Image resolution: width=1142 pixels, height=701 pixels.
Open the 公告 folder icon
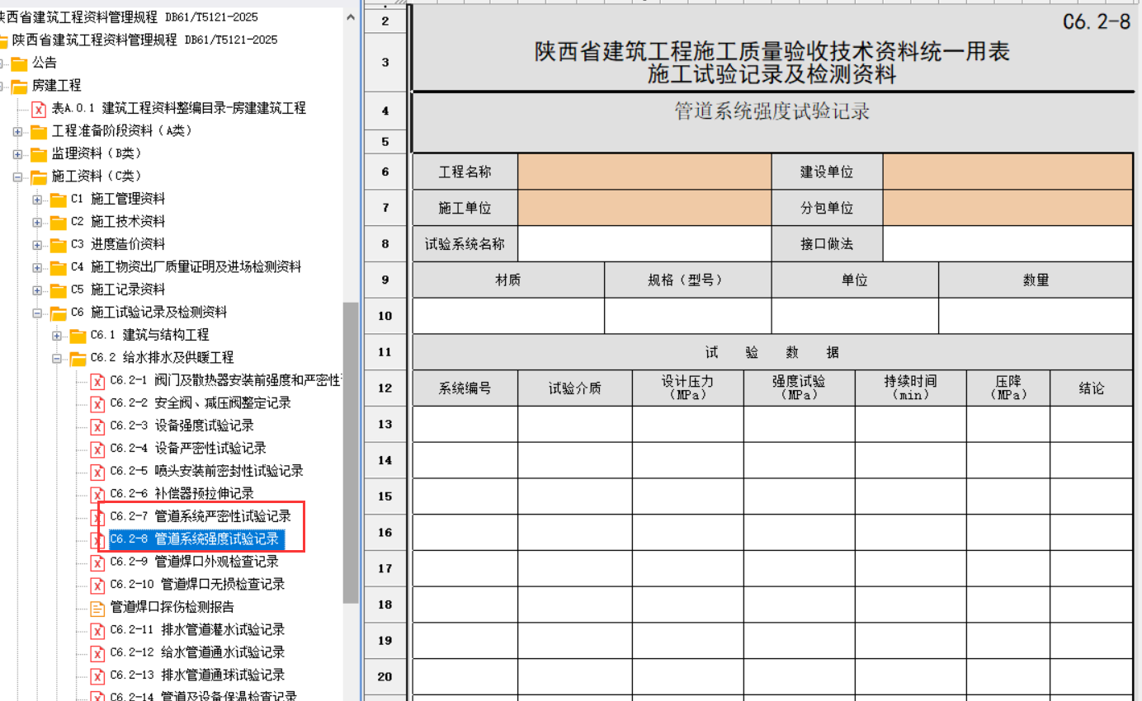tap(19, 63)
